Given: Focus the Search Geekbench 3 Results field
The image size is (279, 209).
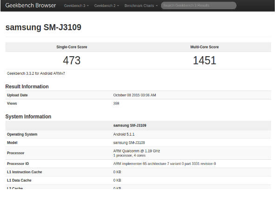Looking at the screenshot, I should coord(199,6).
